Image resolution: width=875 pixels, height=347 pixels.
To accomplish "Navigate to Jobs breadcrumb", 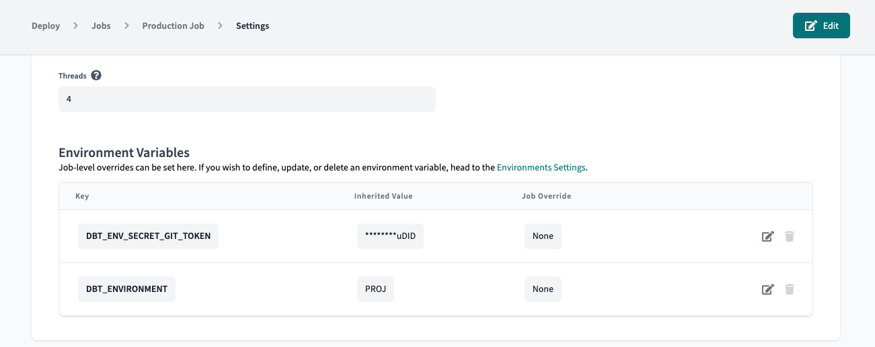I will [101, 26].
